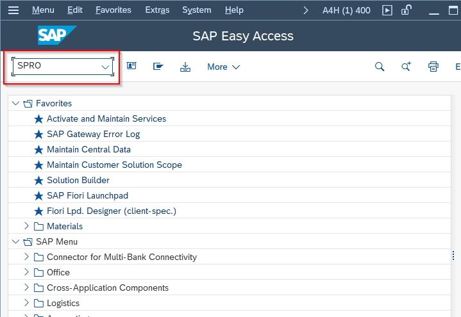This screenshot has height=317, width=461.
Task: Open the hamburger menu icon
Action: 13,10
